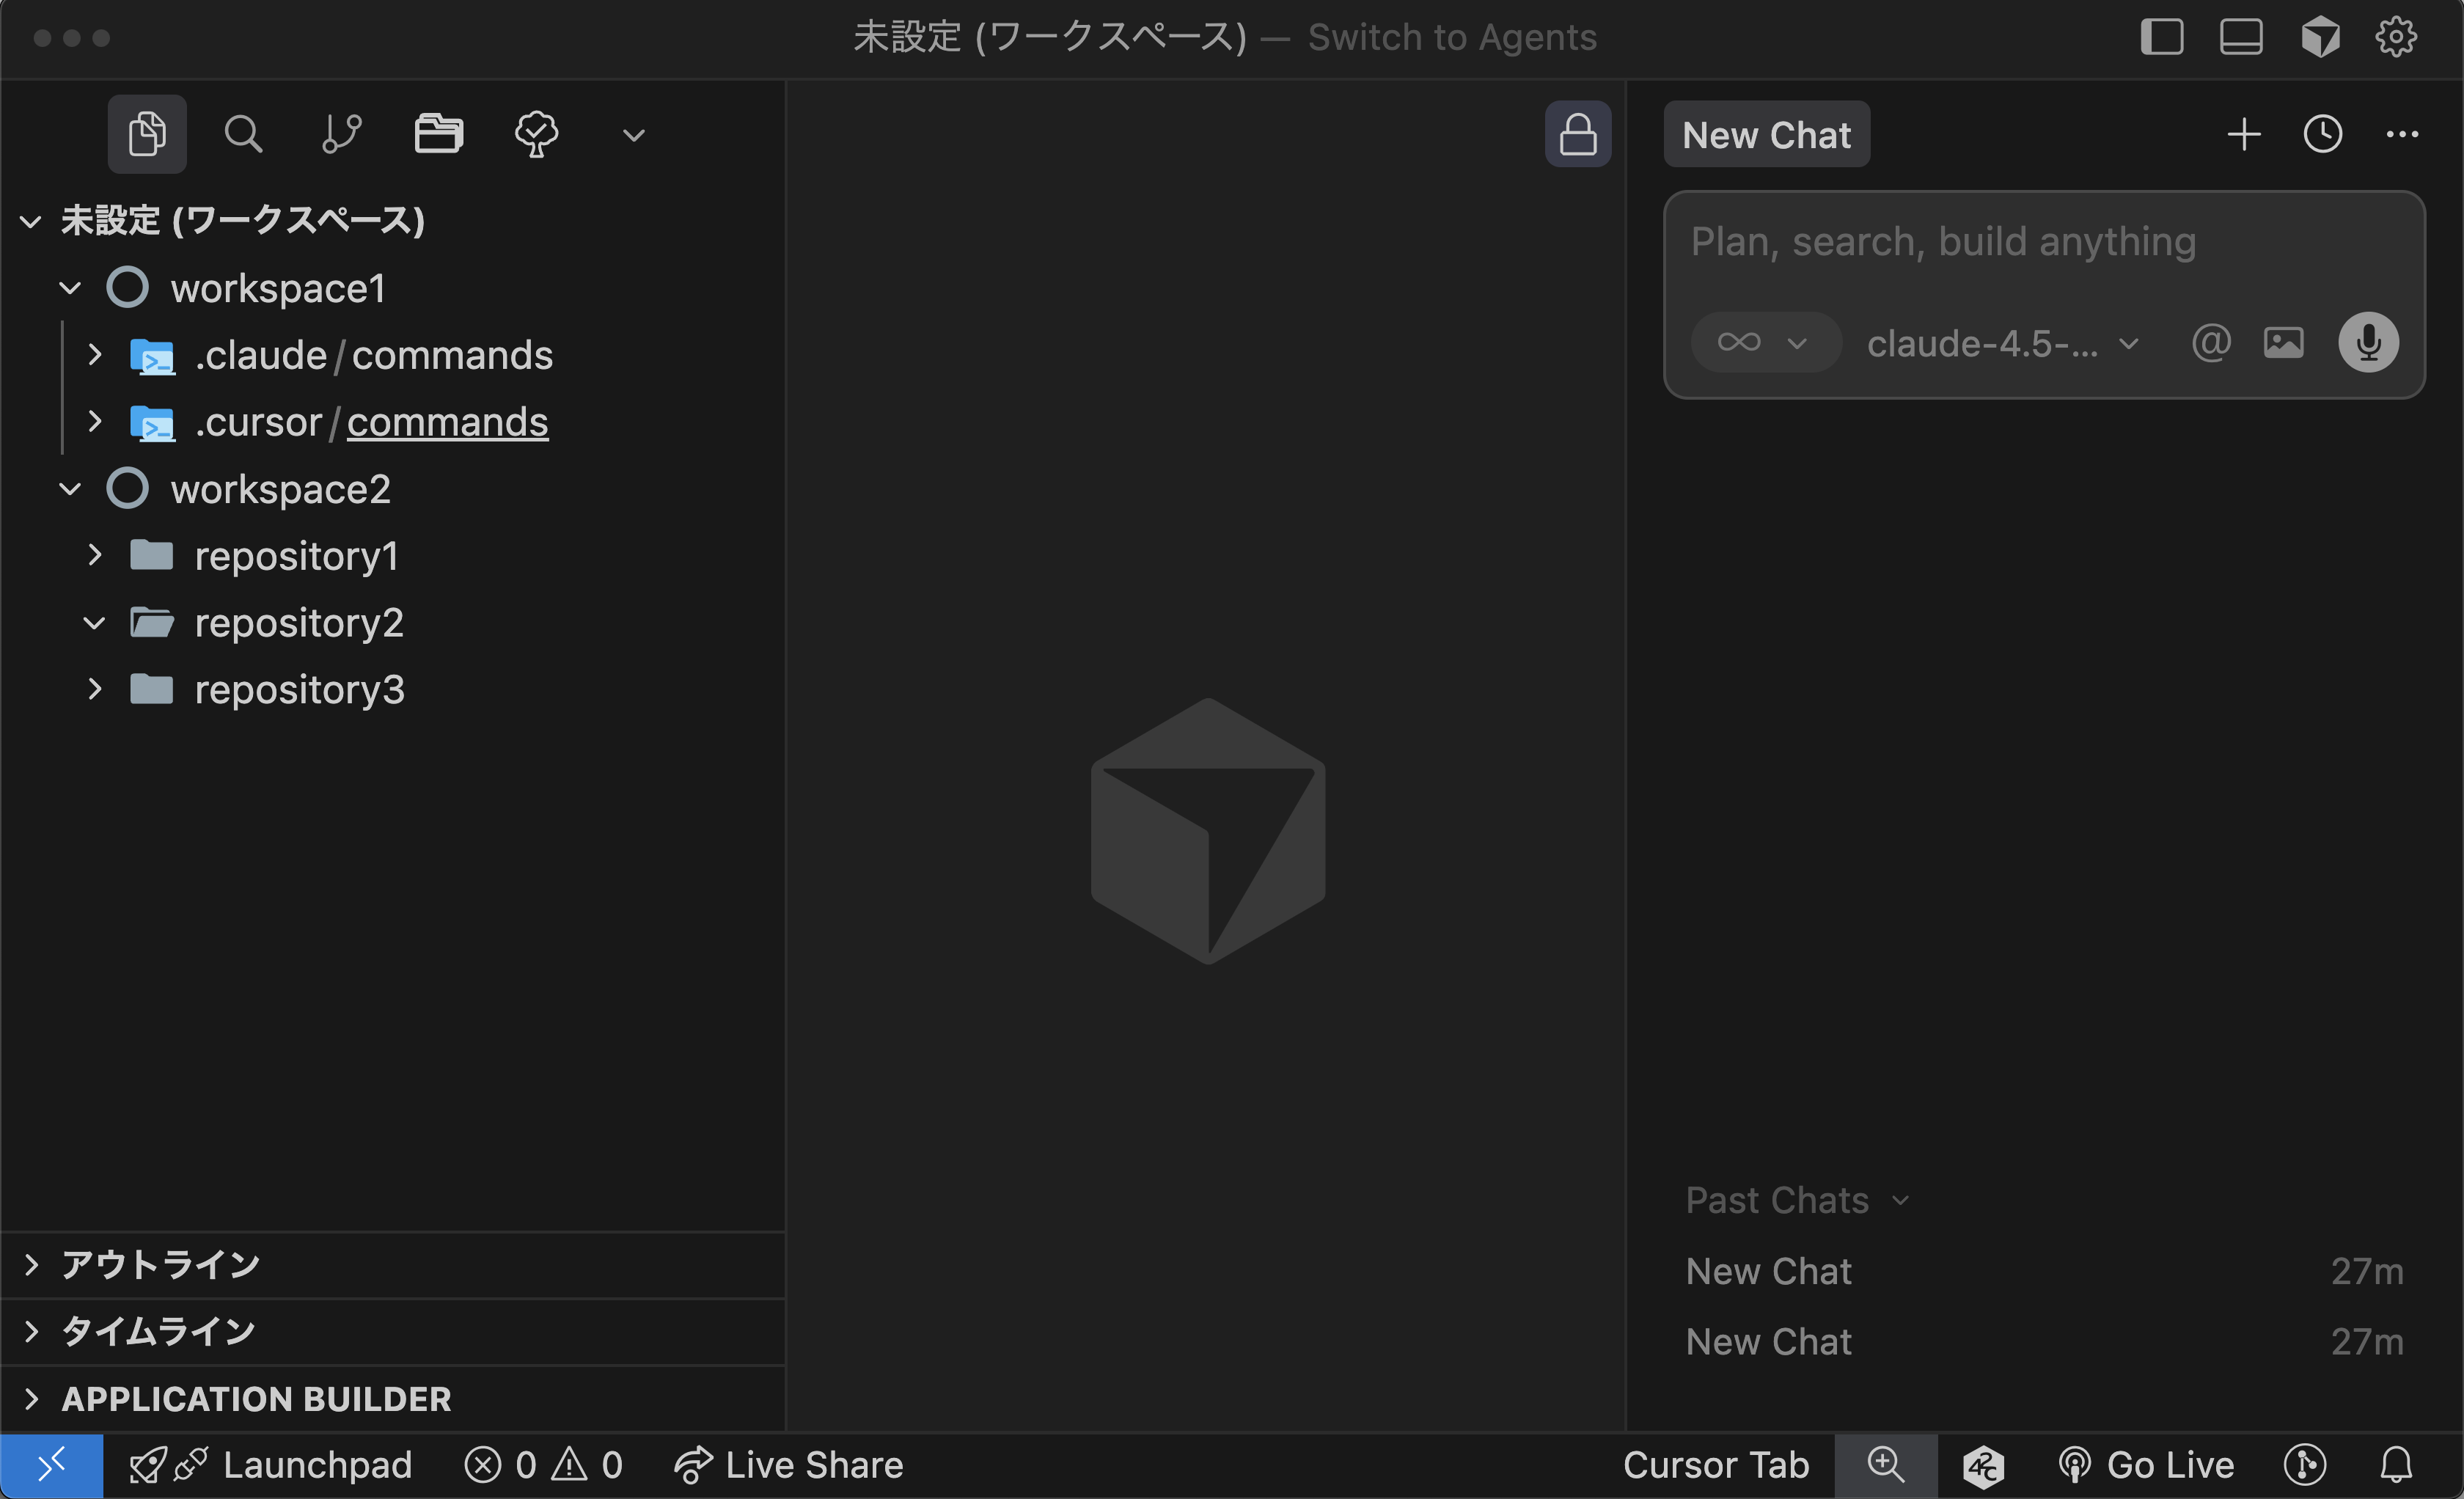Show chat history clock icon
This screenshot has height=1499, width=2464.
point(2322,134)
